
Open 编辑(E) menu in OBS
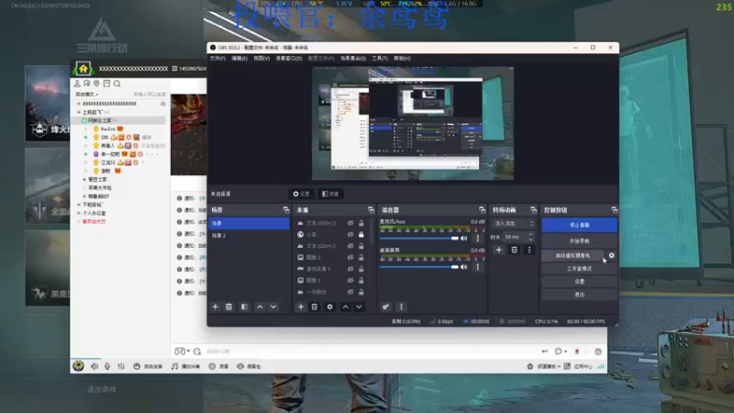pyautogui.click(x=239, y=59)
